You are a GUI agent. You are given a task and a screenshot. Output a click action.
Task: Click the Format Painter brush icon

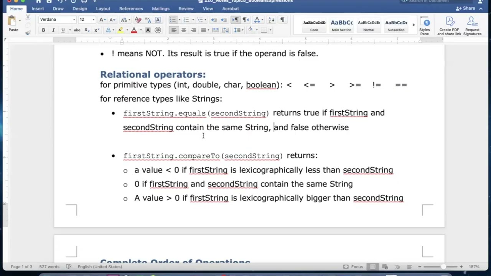coord(28,33)
